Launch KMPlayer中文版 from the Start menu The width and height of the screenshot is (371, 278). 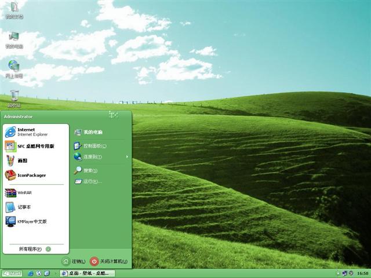35,221
